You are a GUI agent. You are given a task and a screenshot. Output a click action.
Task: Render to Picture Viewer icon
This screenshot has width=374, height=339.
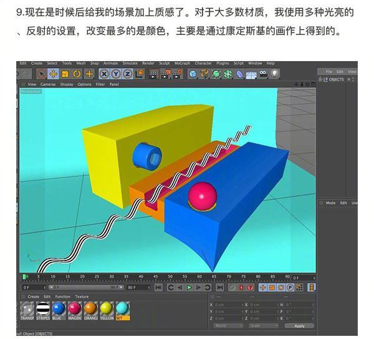[x=166, y=74]
